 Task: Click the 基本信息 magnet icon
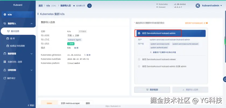8,31
